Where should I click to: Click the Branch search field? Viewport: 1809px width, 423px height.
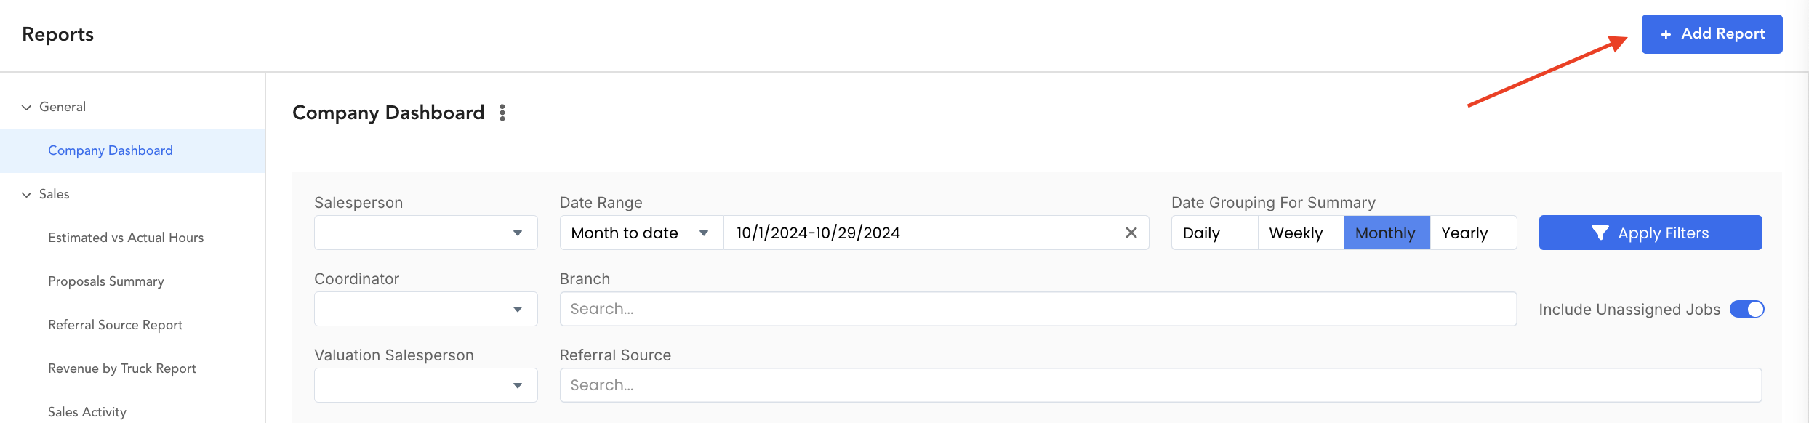coord(1038,309)
